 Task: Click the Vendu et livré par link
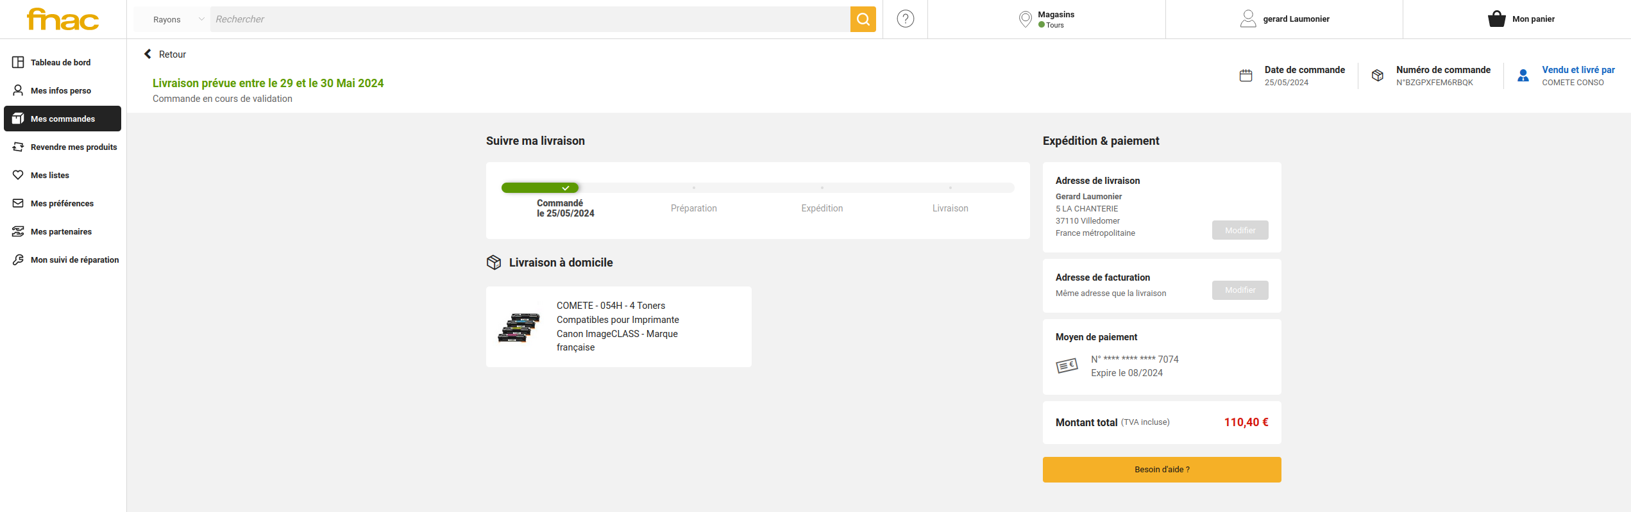pyautogui.click(x=1578, y=70)
